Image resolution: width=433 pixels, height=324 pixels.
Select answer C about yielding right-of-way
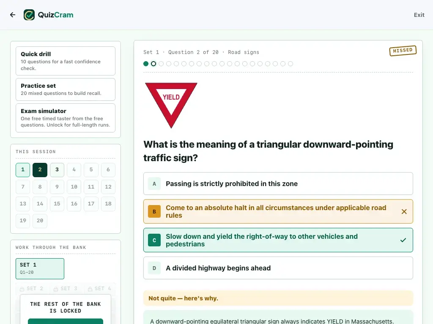[x=278, y=240]
